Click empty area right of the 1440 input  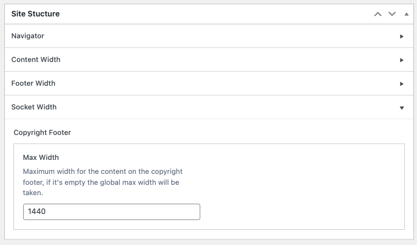point(298,212)
